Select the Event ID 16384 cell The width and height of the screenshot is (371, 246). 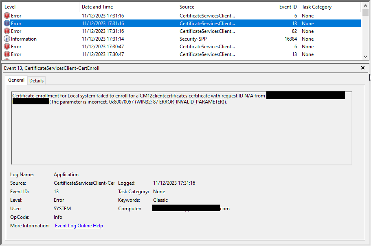click(290, 39)
